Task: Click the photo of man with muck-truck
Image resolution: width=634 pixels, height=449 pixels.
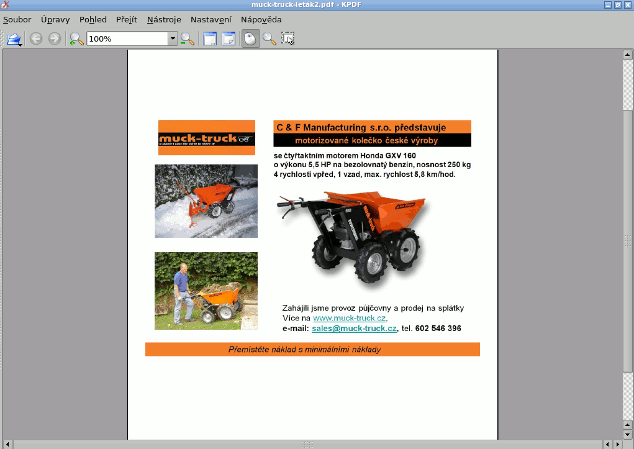Action: click(x=206, y=291)
